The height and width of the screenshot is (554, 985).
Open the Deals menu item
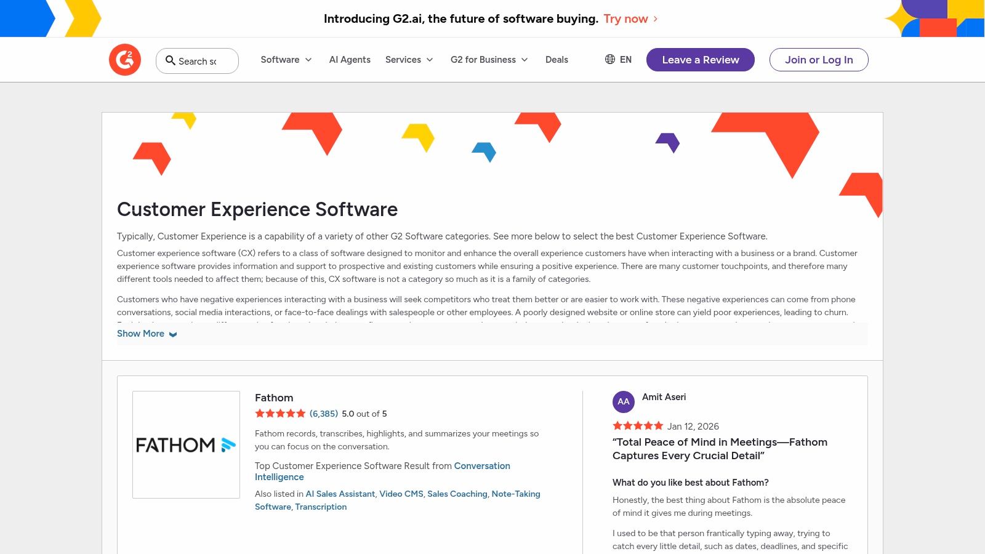coord(557,60)
